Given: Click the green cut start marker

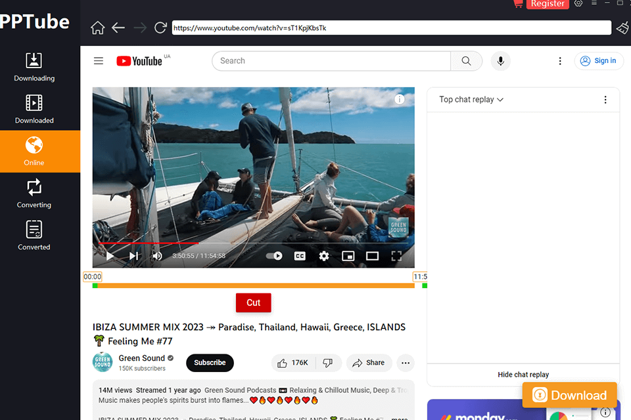Looking at the screenshot, I should coord(95,285).
